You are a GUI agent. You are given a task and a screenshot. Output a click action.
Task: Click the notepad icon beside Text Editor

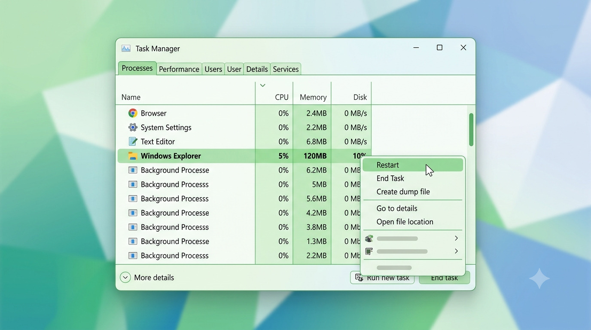[133, 141]
